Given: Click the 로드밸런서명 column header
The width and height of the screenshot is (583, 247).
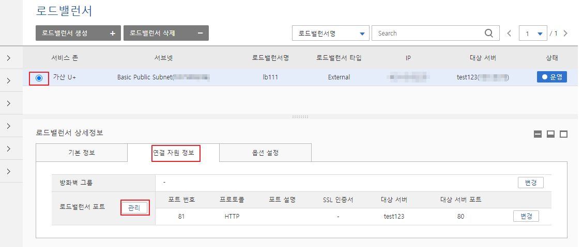Looking at the screenshot, I should [270, 58].
